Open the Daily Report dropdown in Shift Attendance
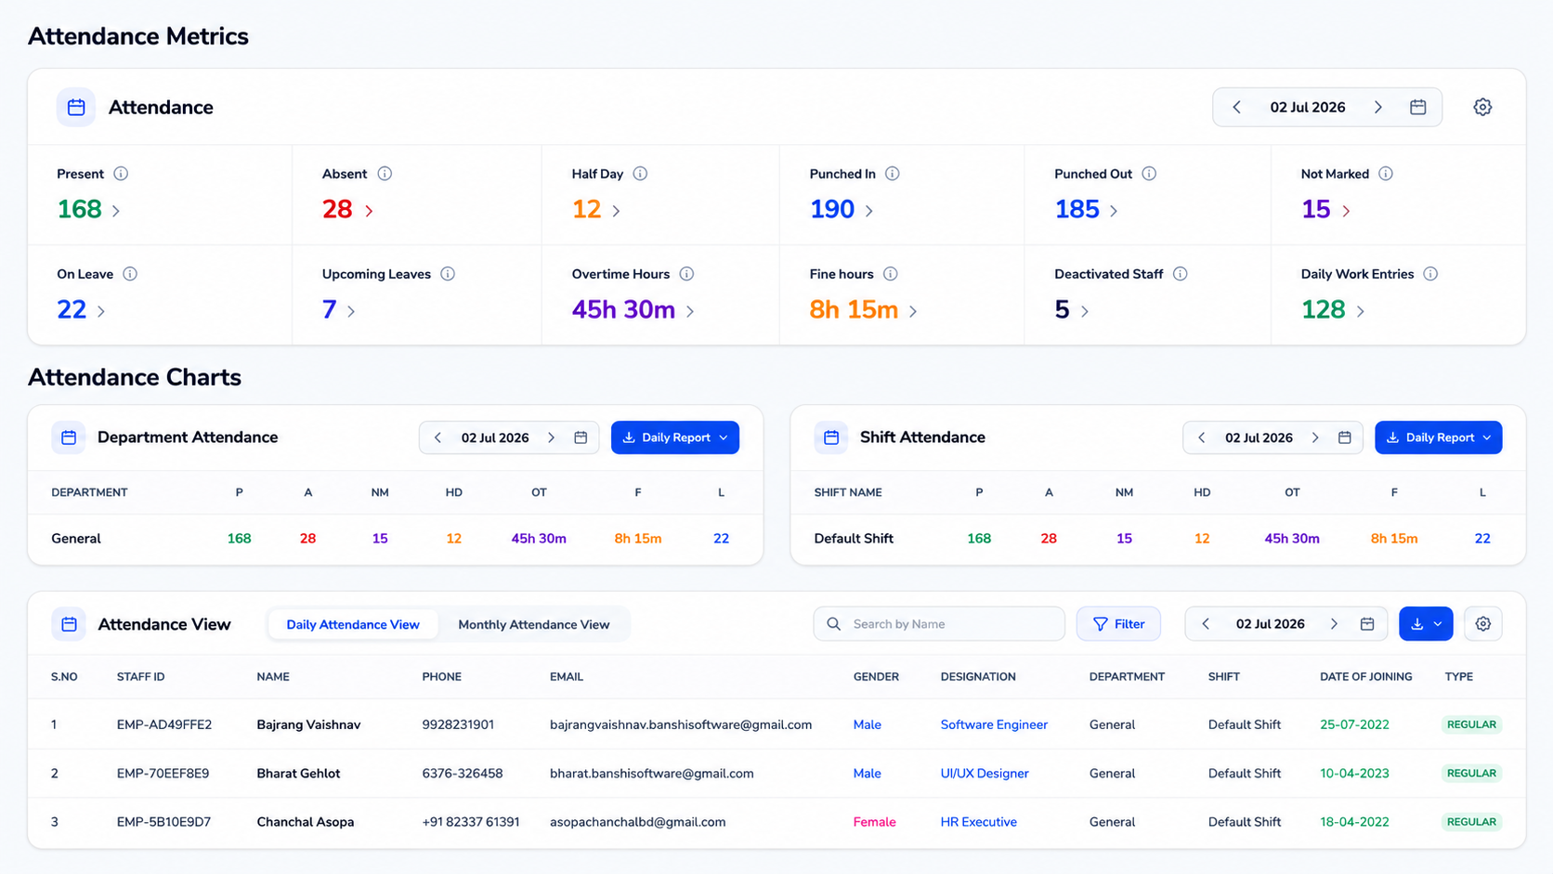 (1438, 437)
